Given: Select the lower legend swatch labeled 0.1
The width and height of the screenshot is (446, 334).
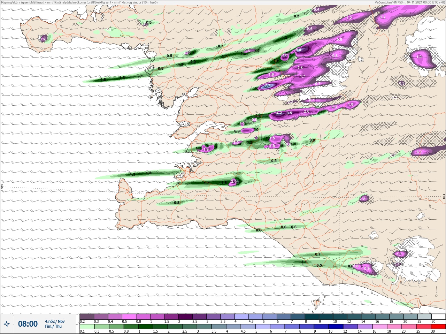Looking at the screenshot, I should tap(87, 326).
